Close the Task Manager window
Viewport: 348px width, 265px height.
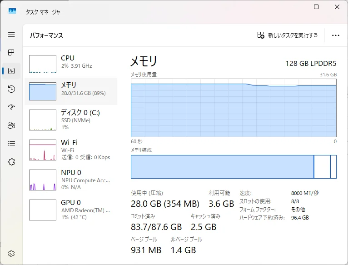[337, 7]
